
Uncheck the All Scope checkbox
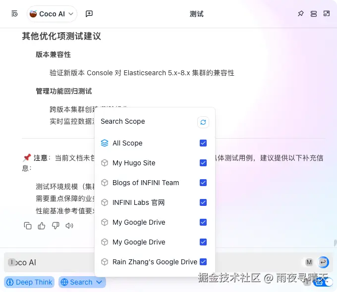click(203, 143)
